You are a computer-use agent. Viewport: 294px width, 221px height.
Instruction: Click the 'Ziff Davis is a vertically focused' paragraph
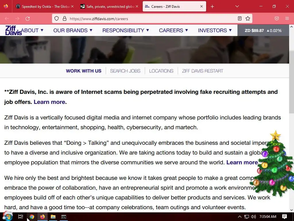point(142,122)
